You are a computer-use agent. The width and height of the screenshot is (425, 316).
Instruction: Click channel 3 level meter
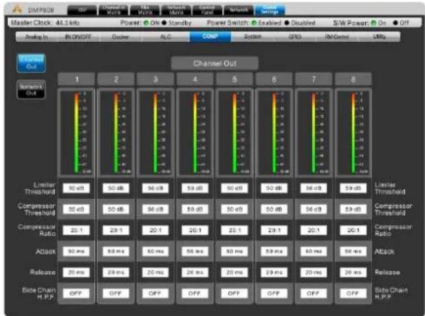click(155, 132)
